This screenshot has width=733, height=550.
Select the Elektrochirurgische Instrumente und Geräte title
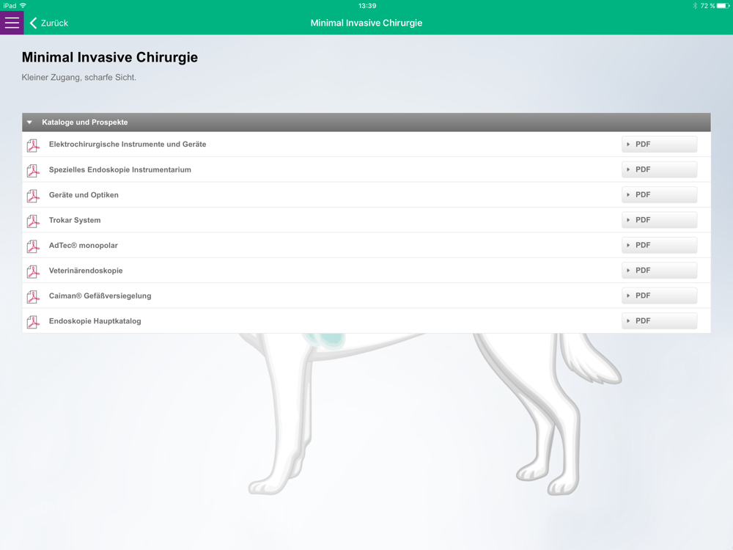coord(128,144)
